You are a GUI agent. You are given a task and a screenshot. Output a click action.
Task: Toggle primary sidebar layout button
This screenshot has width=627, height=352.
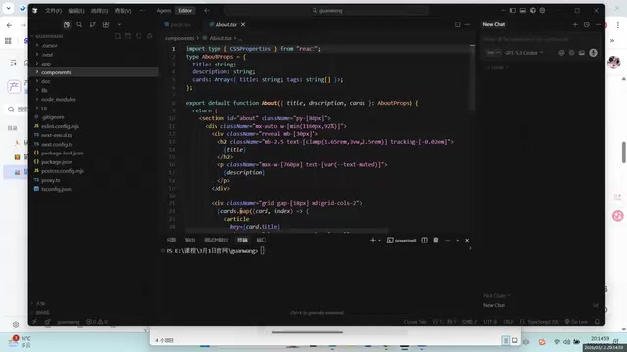click(513, 11)
